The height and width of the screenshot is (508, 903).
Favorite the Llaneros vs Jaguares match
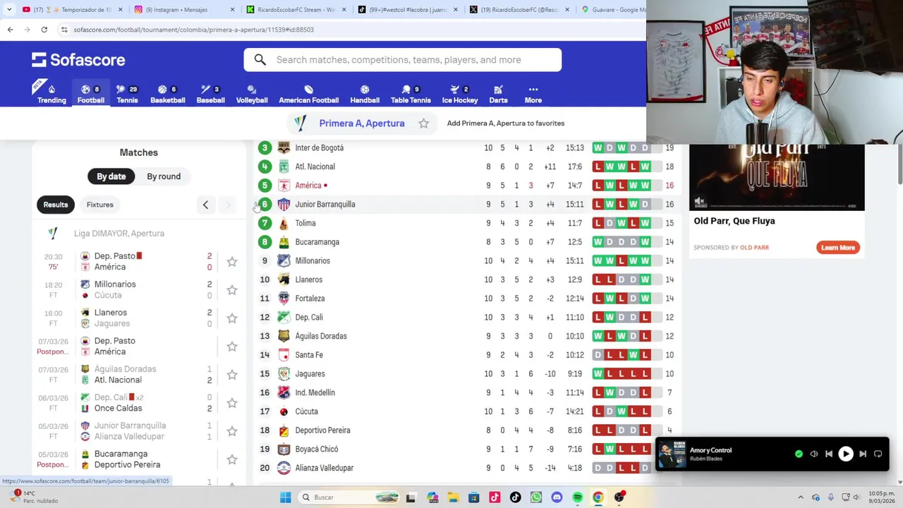pos(231,318)
